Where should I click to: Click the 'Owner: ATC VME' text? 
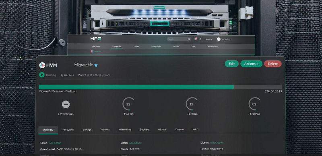pyautogui.click(x=130, y=149)
